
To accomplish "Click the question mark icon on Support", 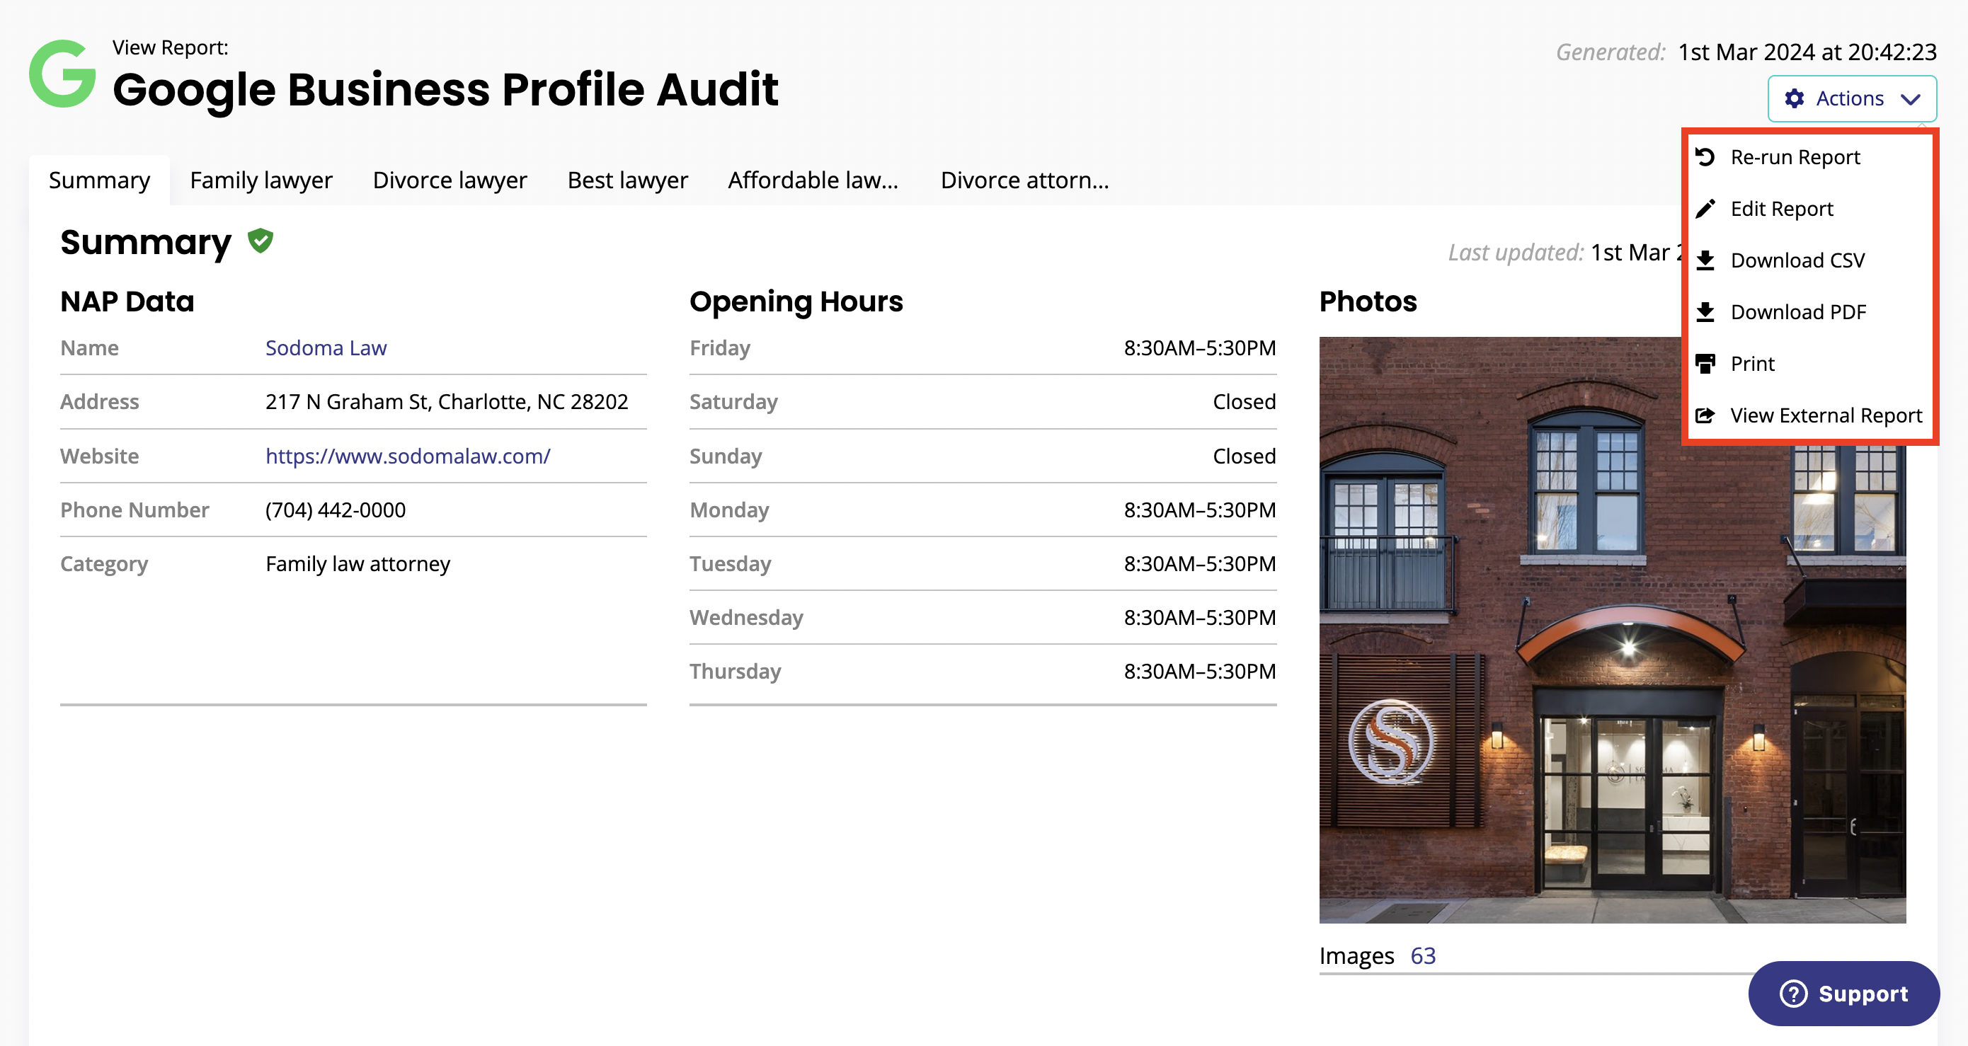I will [x=1793, y=994].
